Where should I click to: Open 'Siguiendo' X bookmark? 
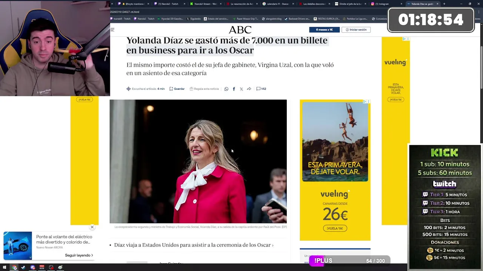(194, 19)
